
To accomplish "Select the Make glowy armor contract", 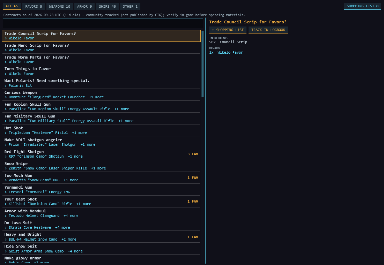I will point(101,259).
